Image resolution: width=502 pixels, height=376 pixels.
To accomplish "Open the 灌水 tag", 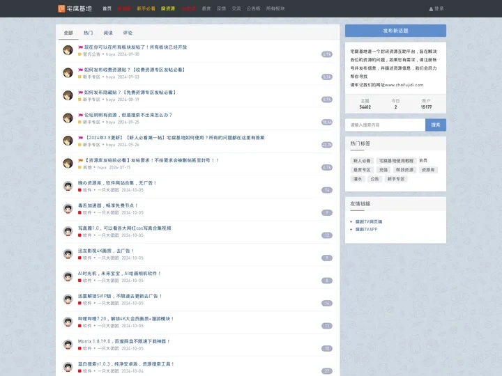I will tap(357, 179).
